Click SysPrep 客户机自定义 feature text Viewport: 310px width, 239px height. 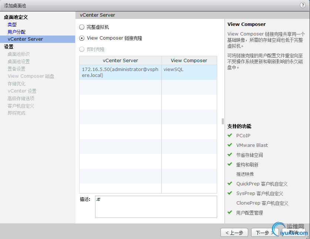[260, 193]
